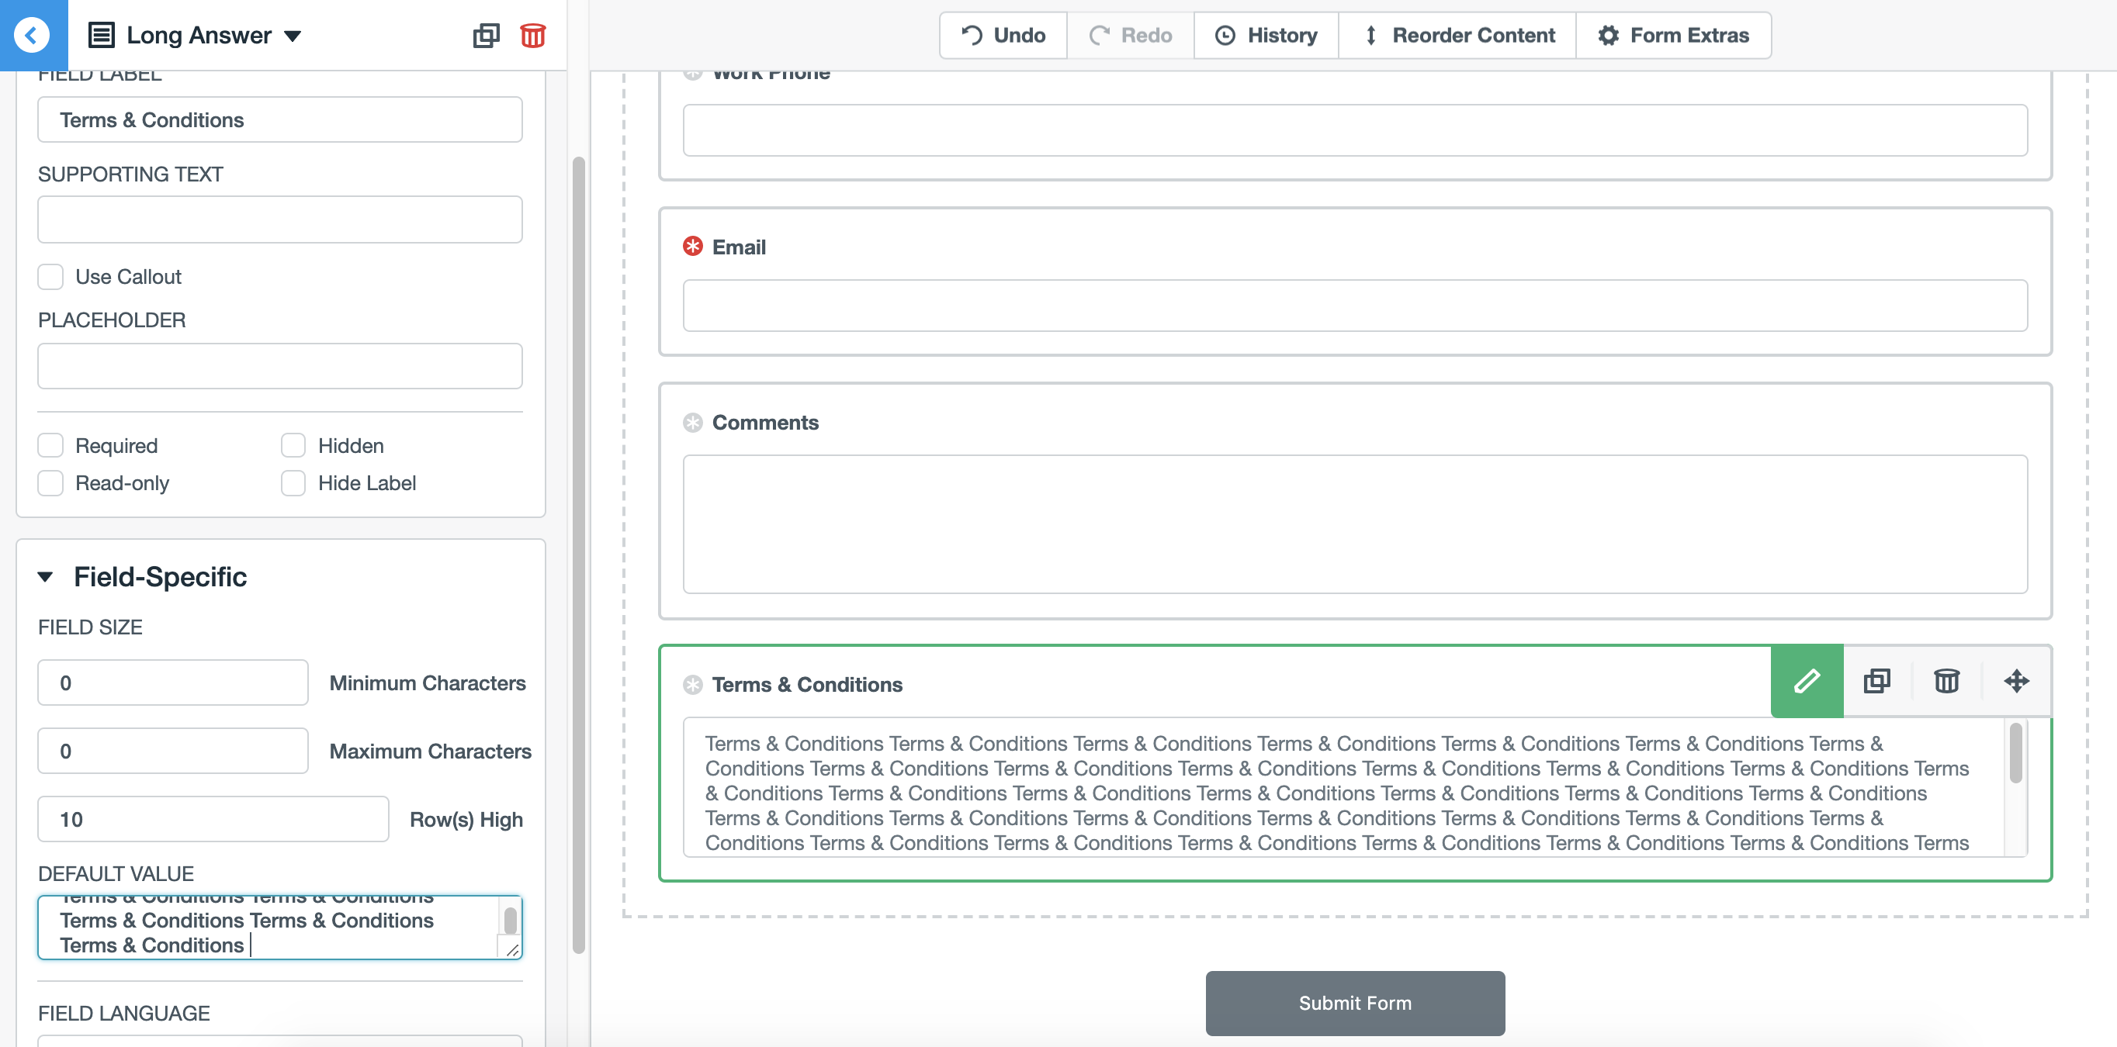Remove the Terms & Conditions field using trash icon

(1946, 681)
